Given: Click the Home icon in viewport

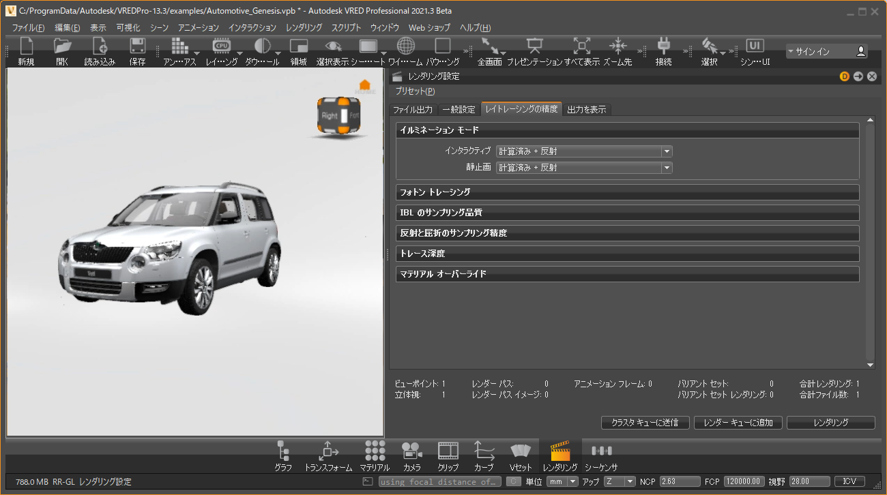Looking at the screenshot, I should (x=364, y=86).
